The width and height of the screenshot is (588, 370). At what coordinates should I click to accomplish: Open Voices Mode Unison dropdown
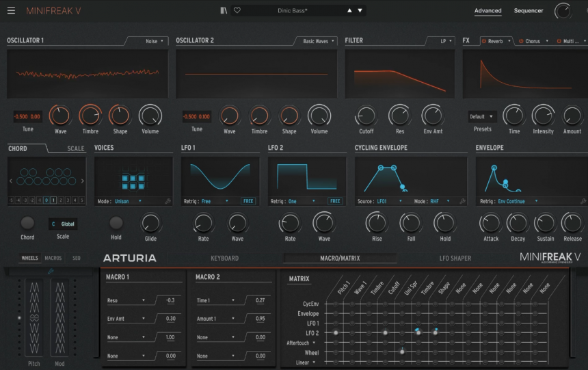128,201
